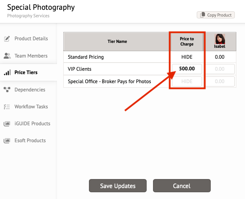245x199 pixels.
Task: Click the Workflow Tasks checklist icon
Action: (x=7, y=107)
